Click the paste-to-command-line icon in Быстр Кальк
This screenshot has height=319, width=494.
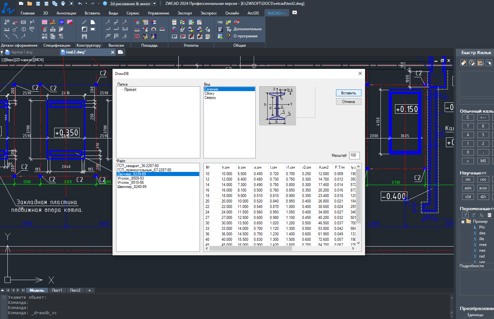(x=480, y=63)
